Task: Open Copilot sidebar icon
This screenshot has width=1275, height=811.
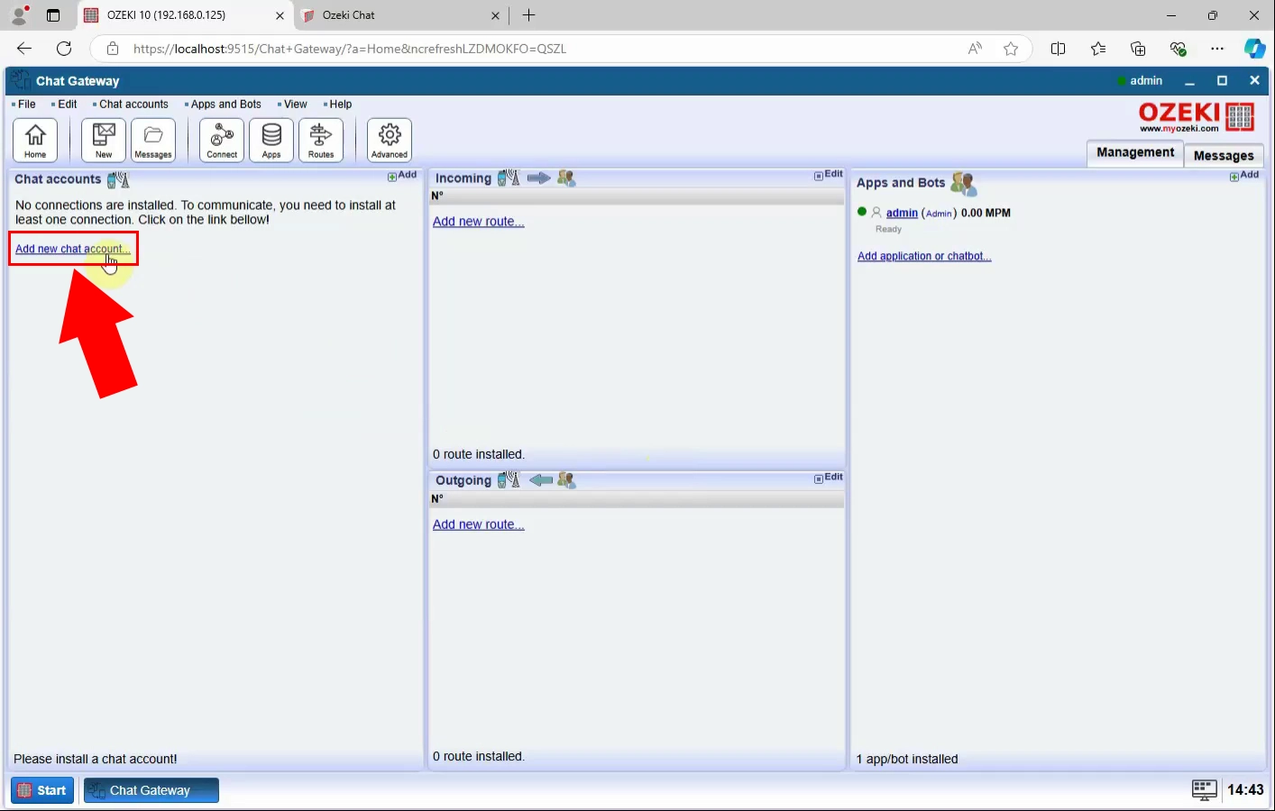Action: 1254,49
